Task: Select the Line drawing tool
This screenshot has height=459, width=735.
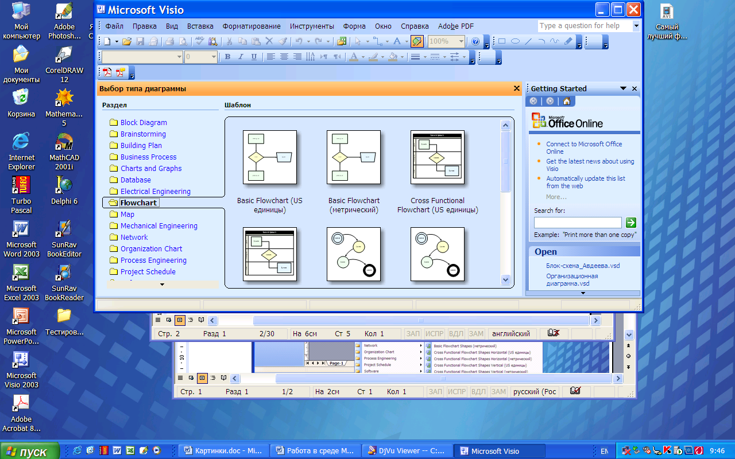Action: pos(528,41)
